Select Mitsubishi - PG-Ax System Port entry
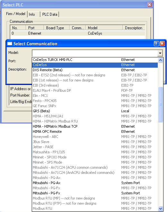This screenshot has width=168, height=212. coord(95,183)
